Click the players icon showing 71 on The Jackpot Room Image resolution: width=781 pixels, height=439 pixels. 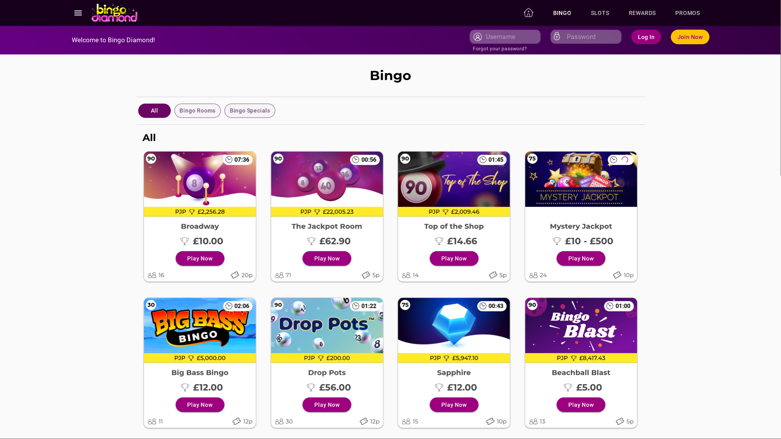tap(279, 275)
